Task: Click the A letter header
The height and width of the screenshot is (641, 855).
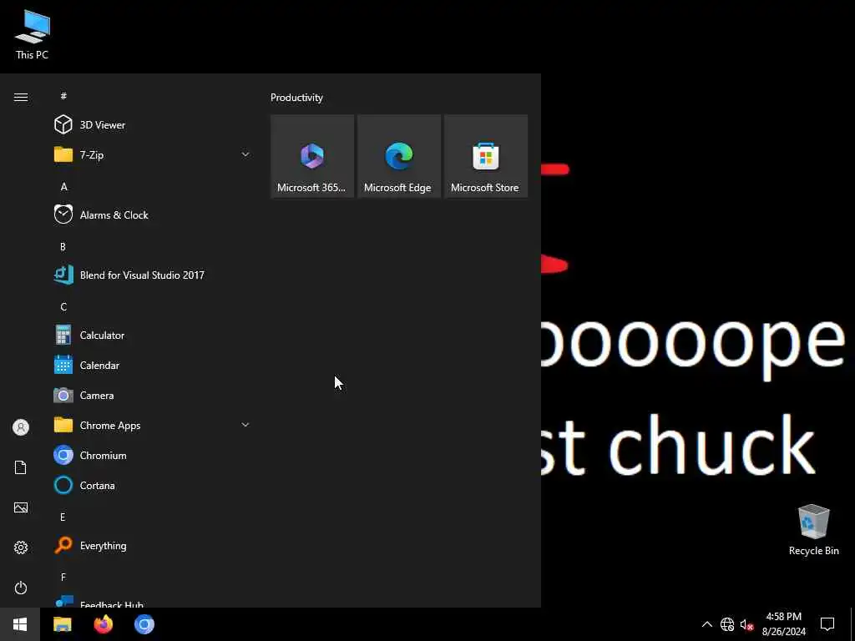Action: click(x=63, y=186)
